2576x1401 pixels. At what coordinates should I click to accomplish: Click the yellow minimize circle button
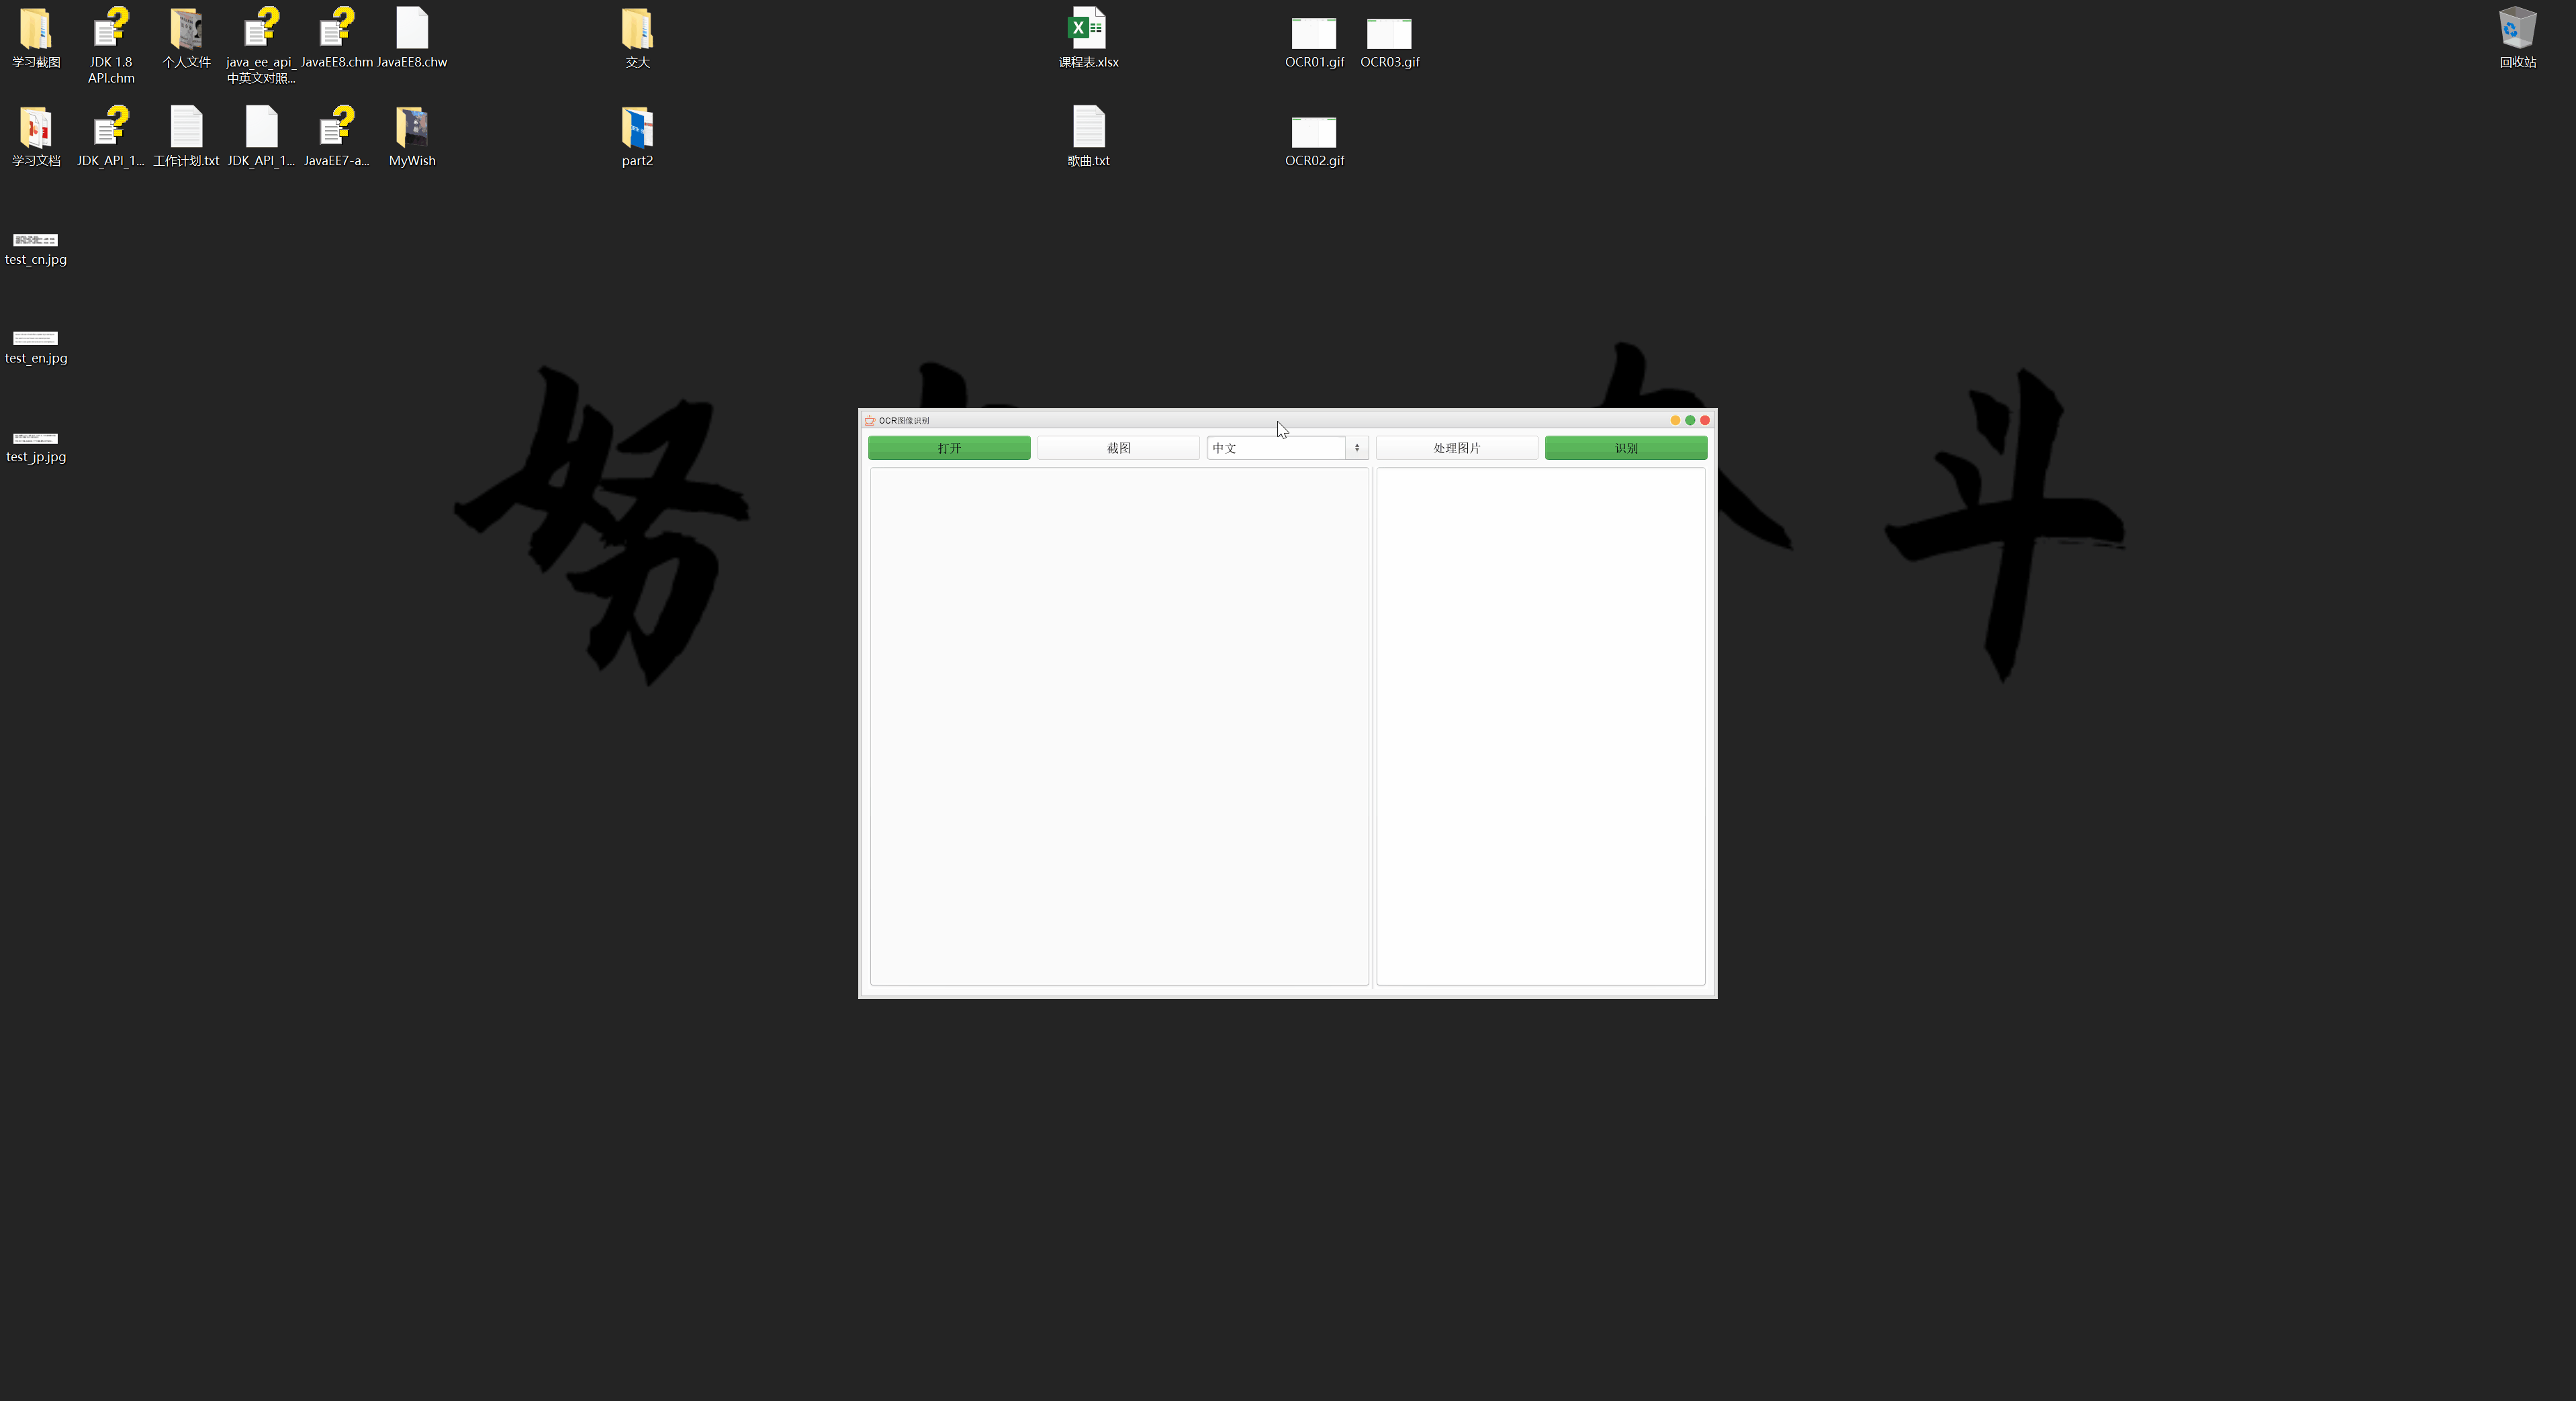tap(1675, 421)
